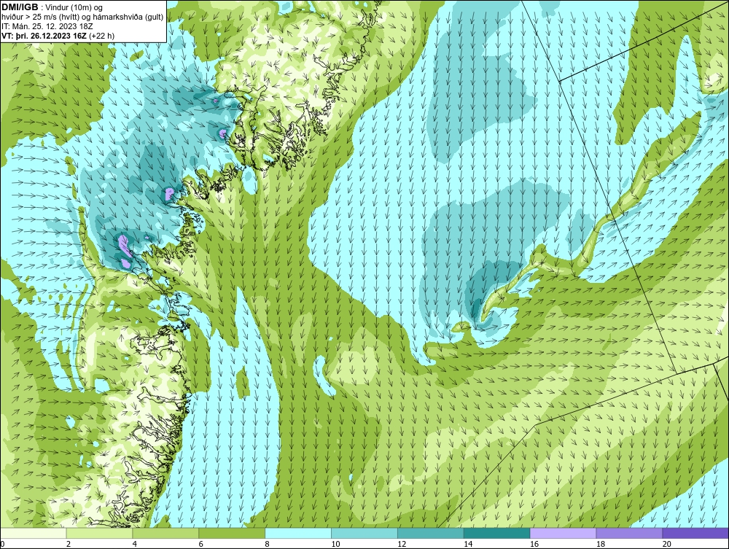Click the 2–4 m/s light green swatch
This screenshot has height=549, width=729.
[x=99, y=533]
